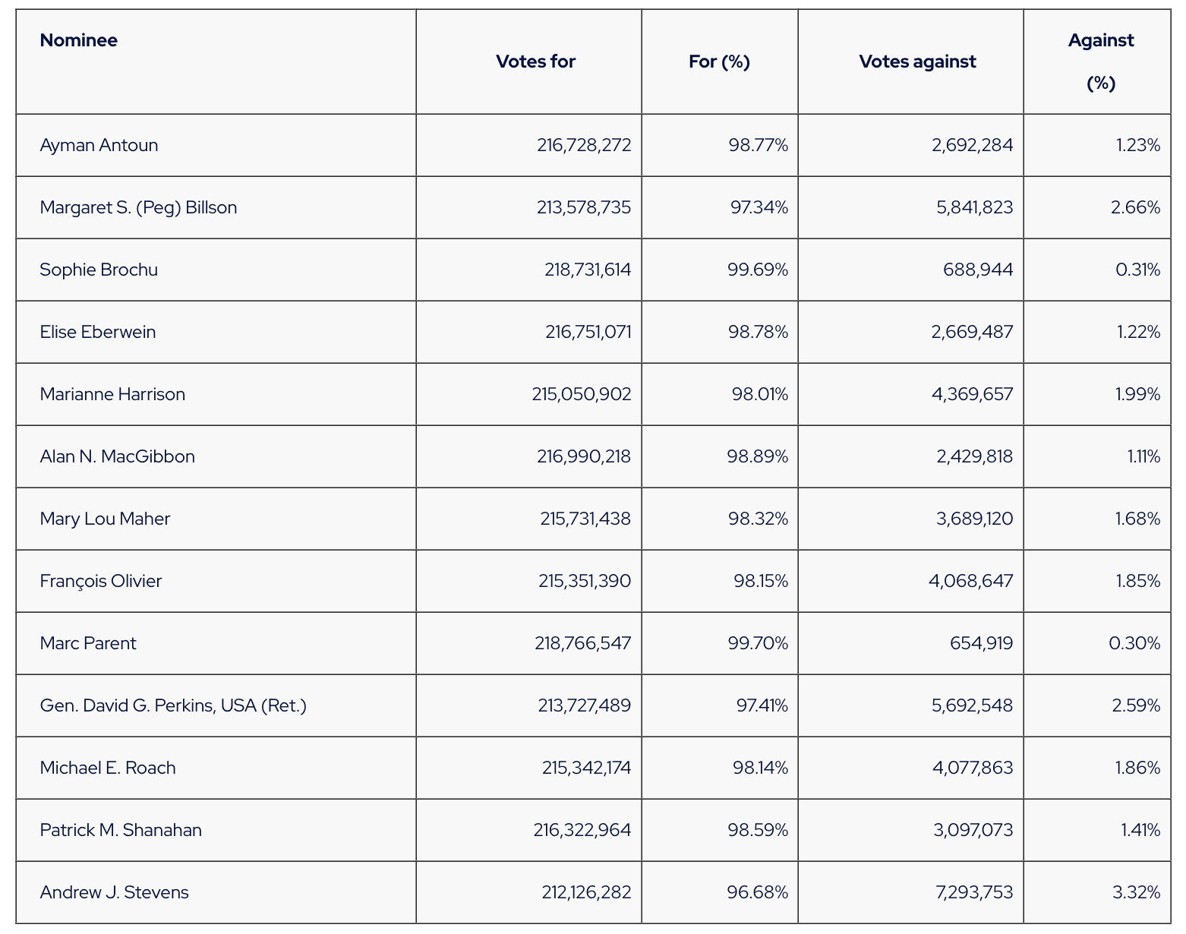The height and width of the screenshot is (934, 1186).
Task: Select the Ayman Antoun nominee cell
Action: pos(99,145)
